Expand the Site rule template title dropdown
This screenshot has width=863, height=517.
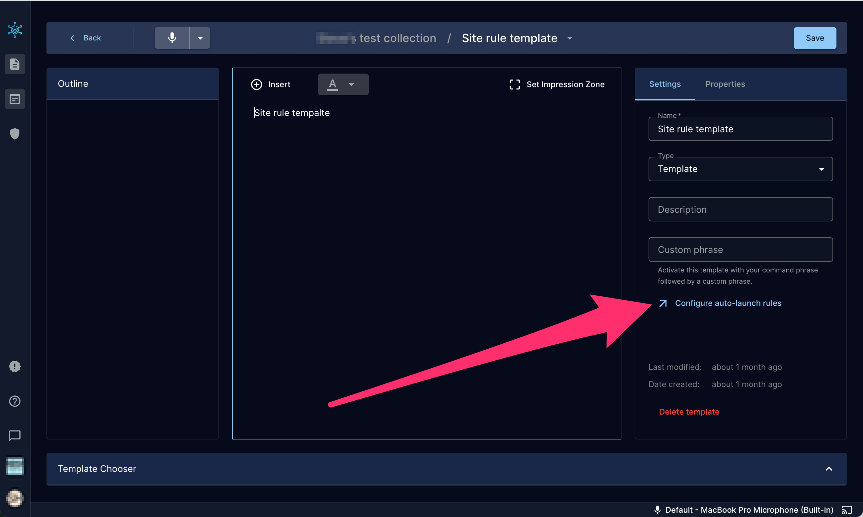point(570,38)
